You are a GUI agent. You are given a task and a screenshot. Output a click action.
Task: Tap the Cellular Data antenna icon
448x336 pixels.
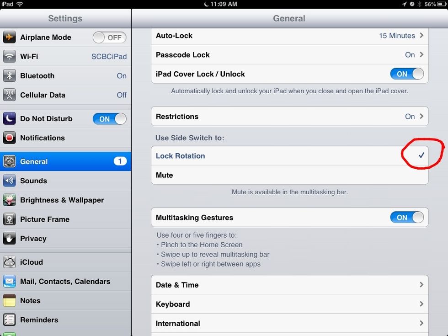tap(9, 95)
